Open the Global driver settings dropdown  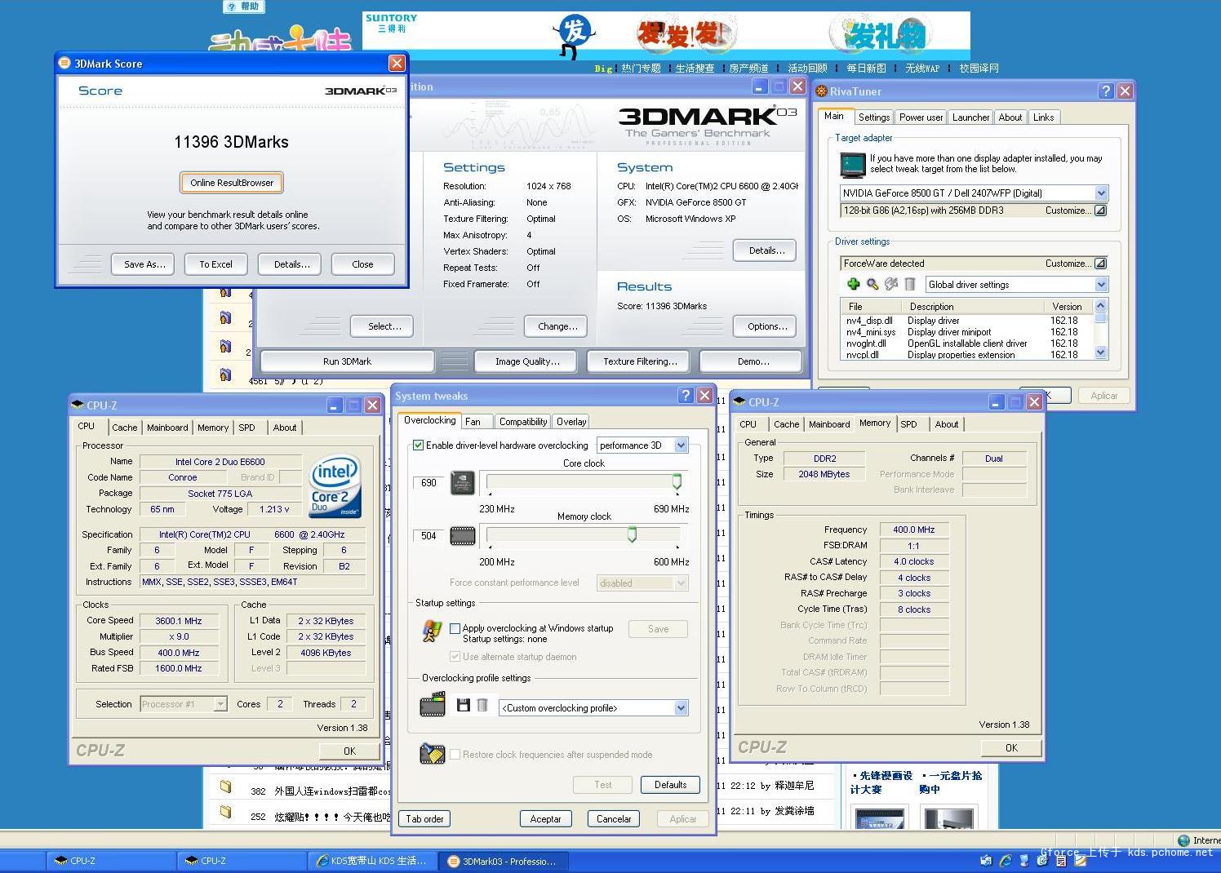[x=1100, y=285]
